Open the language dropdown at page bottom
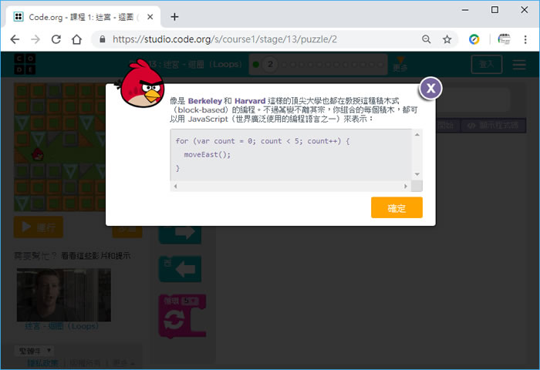The image size is (540, 370). point(34,351)
